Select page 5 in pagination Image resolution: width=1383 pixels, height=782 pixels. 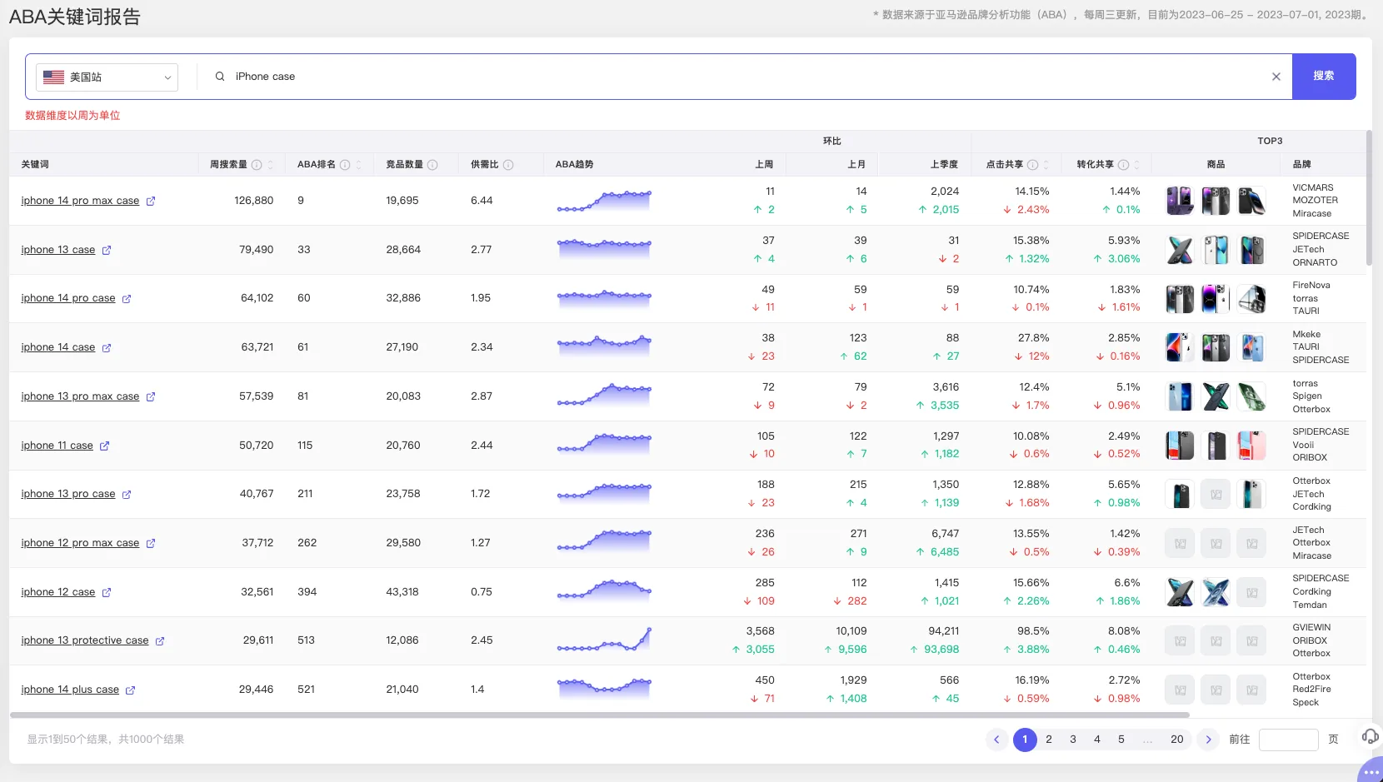tap(1121, 740)
